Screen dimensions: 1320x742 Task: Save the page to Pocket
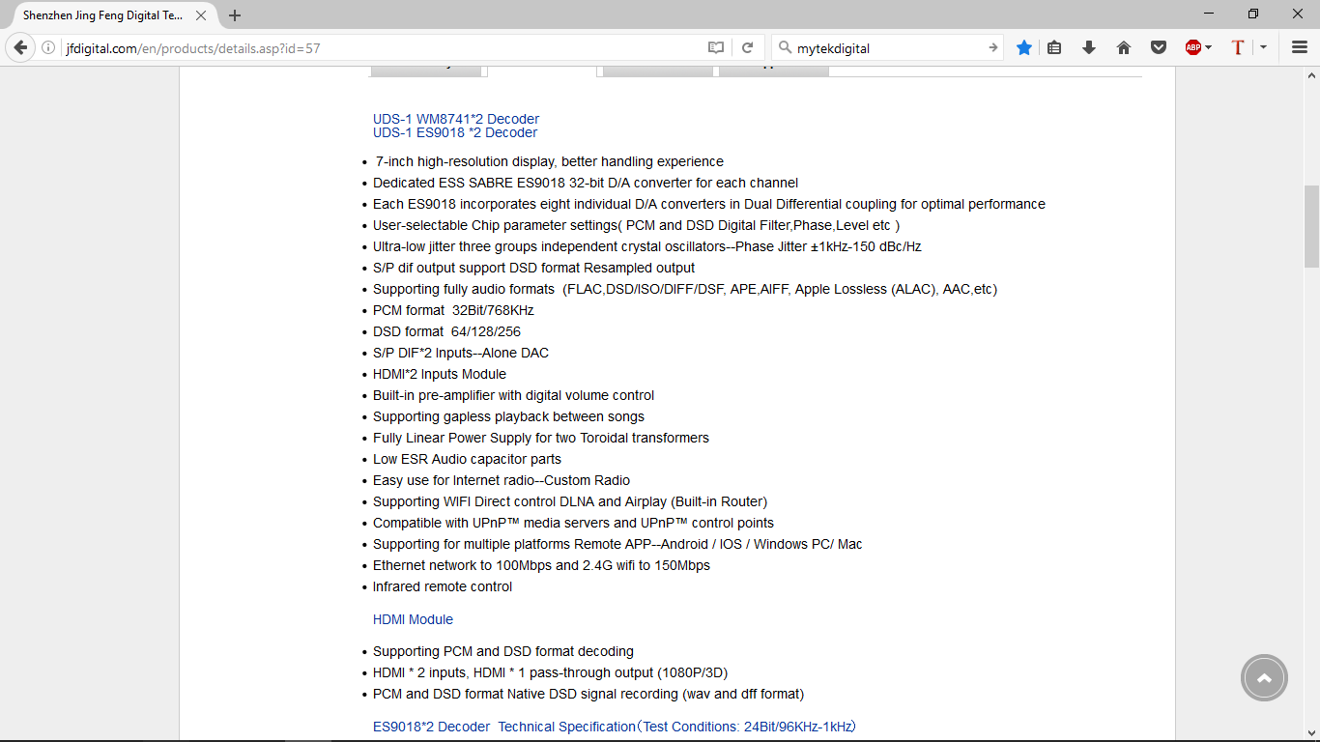coord(1158,47)
